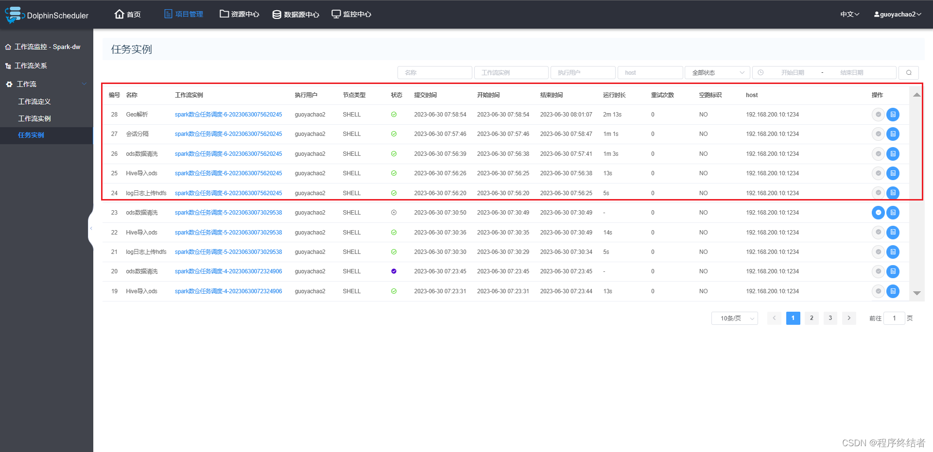Image resolution: width=933 pixels, height=452 pixels.
Task: Click purple status icon of row 20
Action: [x=394, y=271]
